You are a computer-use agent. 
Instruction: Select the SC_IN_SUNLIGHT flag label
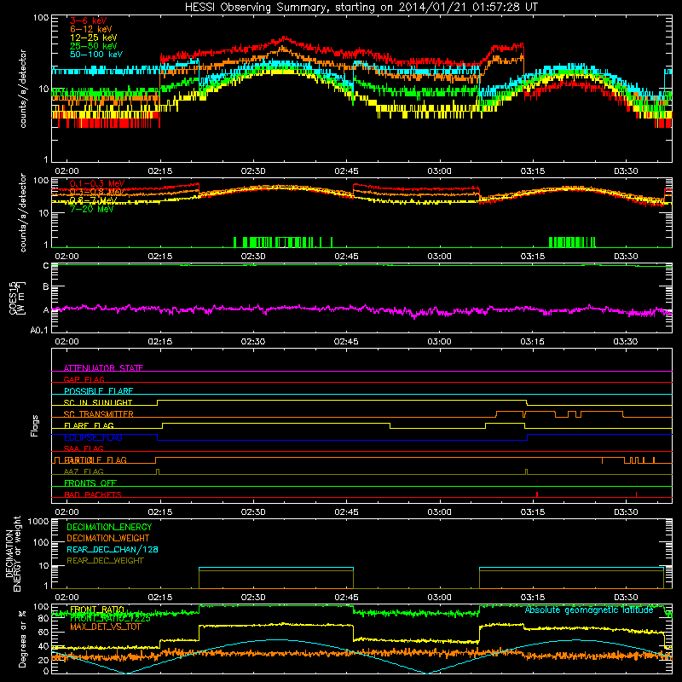[x=98, y=402]
